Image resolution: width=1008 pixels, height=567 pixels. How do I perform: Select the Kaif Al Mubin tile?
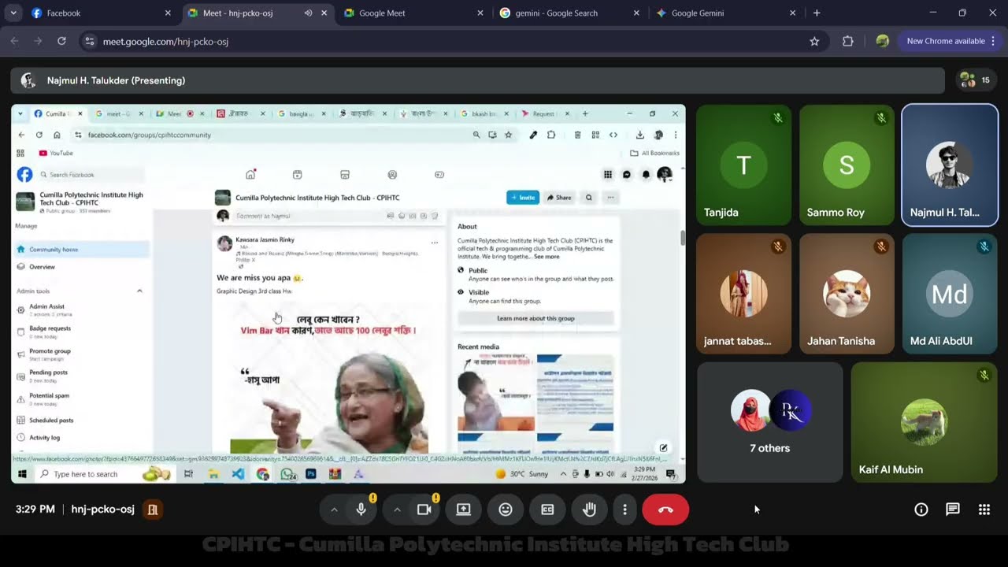[x=925, y=423]
